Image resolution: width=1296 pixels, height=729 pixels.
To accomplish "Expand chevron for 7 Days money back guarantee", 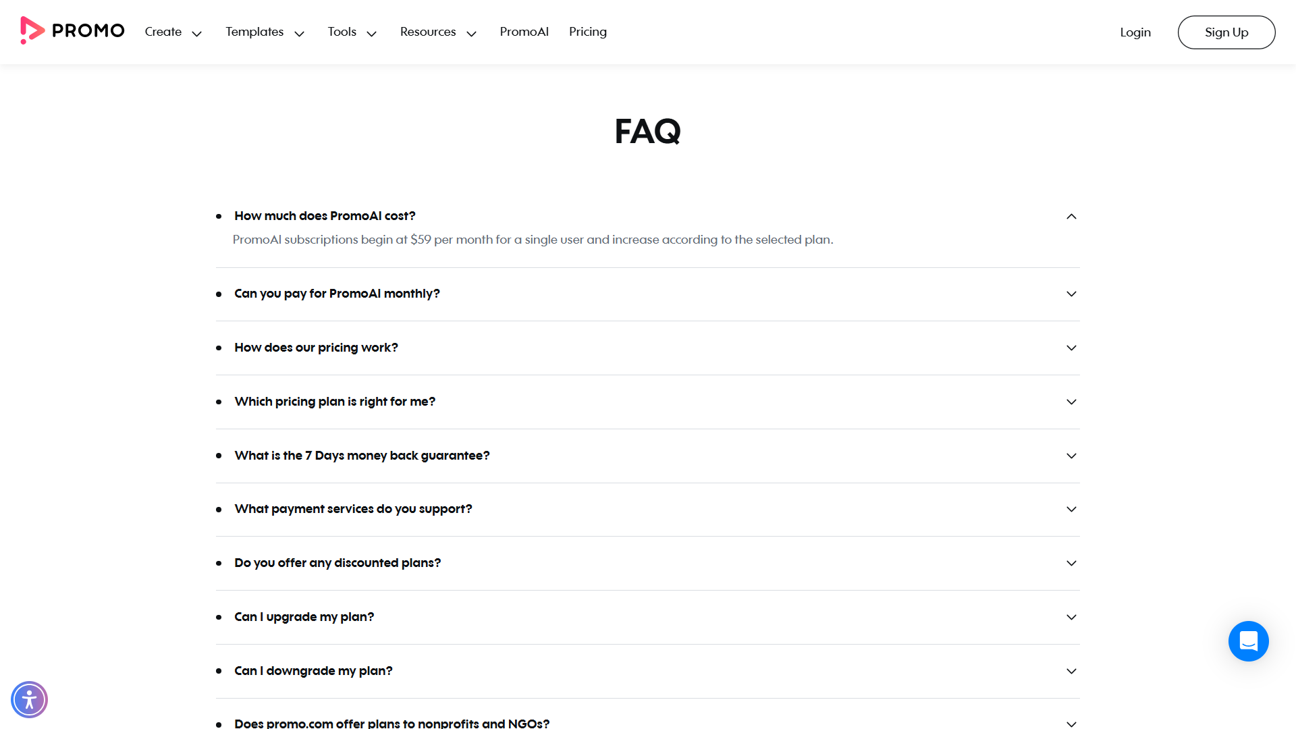I will pos(1071,456).
